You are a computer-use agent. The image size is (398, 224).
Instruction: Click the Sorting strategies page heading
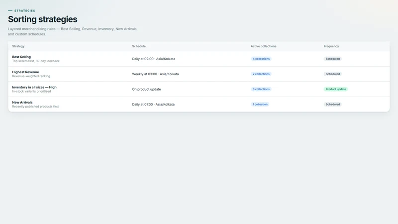43,19
